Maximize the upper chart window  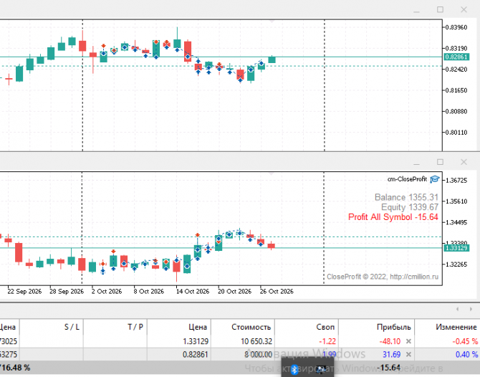click(440, 9)
